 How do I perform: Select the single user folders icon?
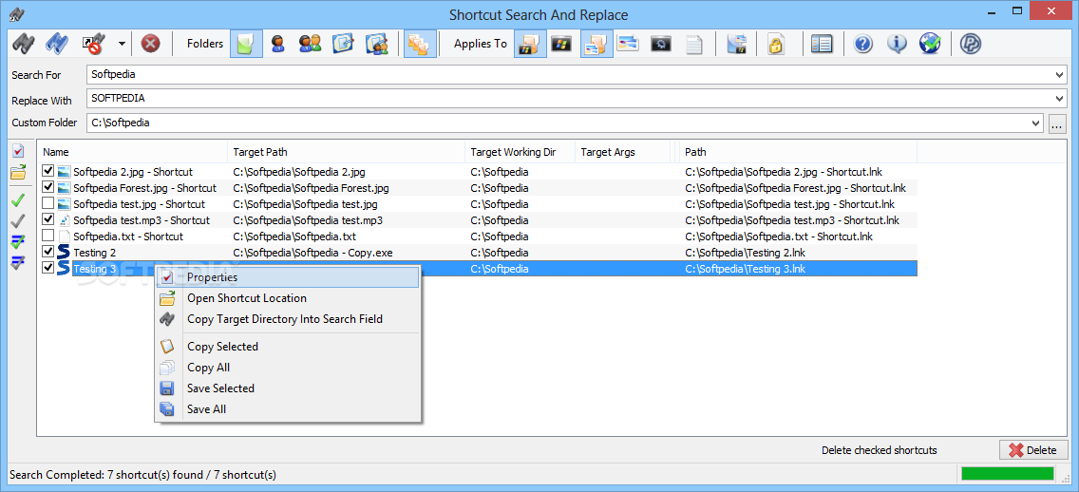(x=278, y=44)
